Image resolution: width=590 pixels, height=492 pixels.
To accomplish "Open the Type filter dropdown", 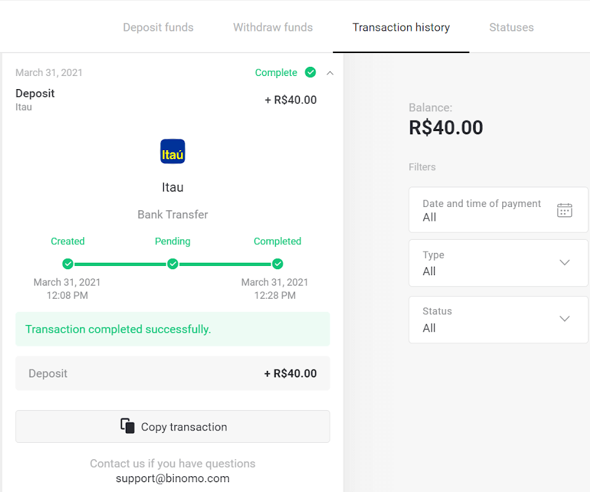I will click(x=564, y=262).
